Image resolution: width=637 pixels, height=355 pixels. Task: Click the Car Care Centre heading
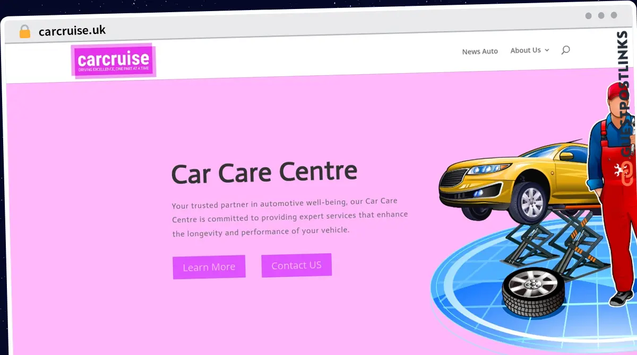coord(264,173)
